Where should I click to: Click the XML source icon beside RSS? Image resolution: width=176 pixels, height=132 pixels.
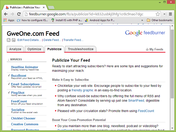(x=14, y=40)
